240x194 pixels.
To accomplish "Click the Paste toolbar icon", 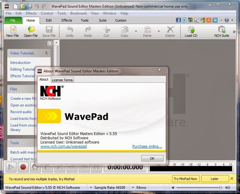I will point(147,32).
